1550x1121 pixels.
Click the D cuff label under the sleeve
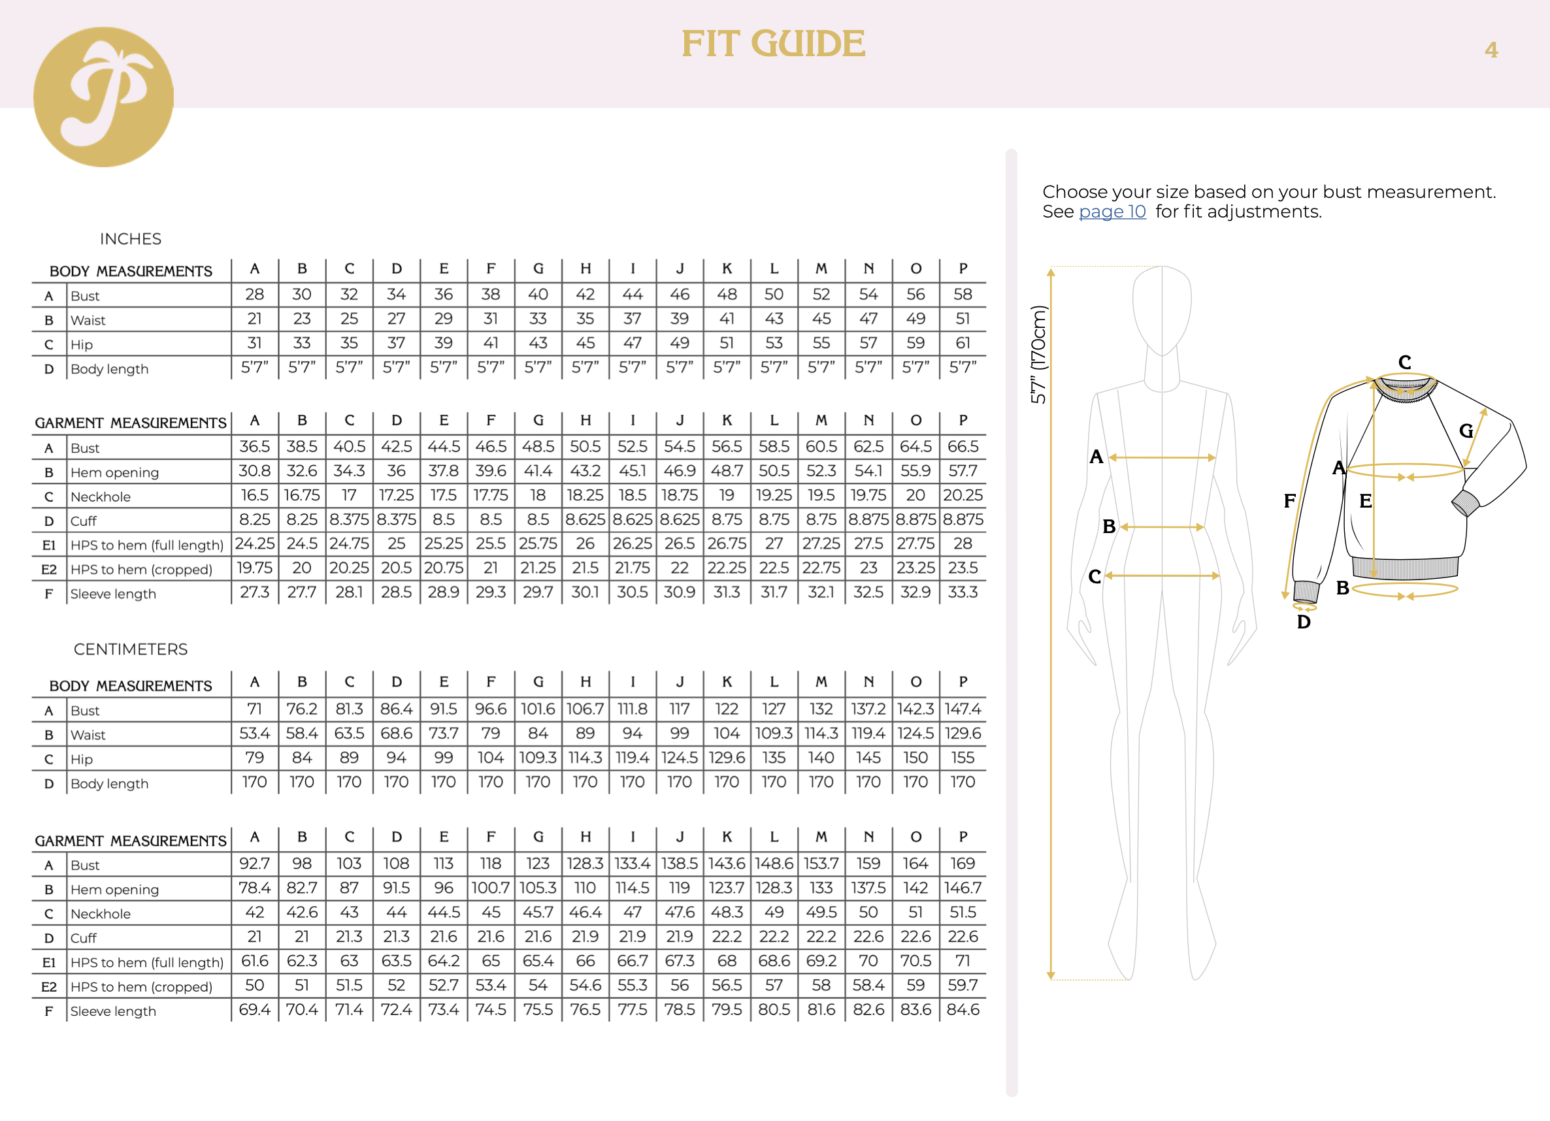click(1303, 623)
